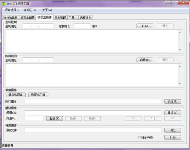Open the 日志管理 tab
Image resolution: width=190 pixels, height=150 pixels.
coord(60,18)
